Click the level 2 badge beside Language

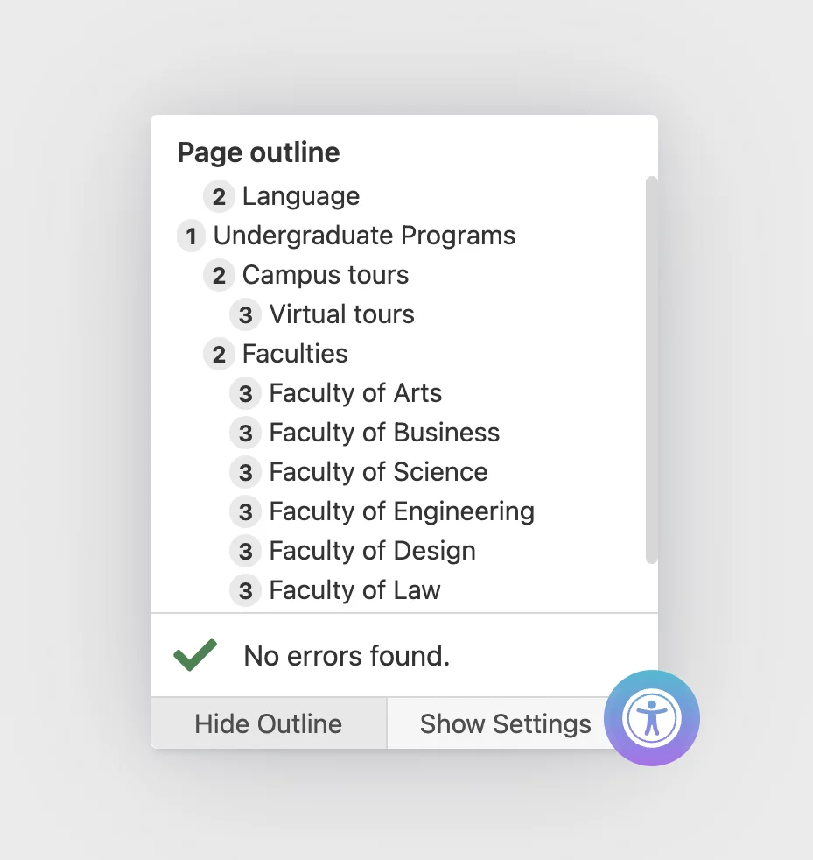(219, 196)
